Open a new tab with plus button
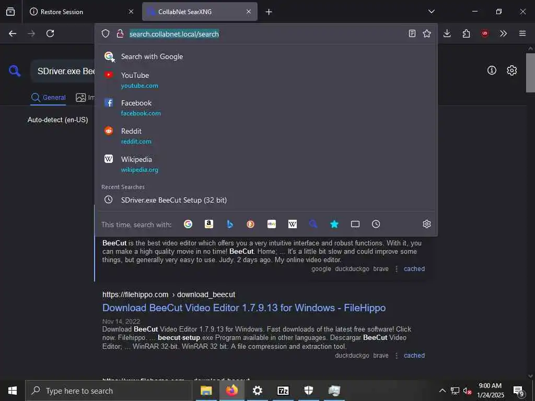This screenshot has height=401, width=535. click(x=269, y=12)
